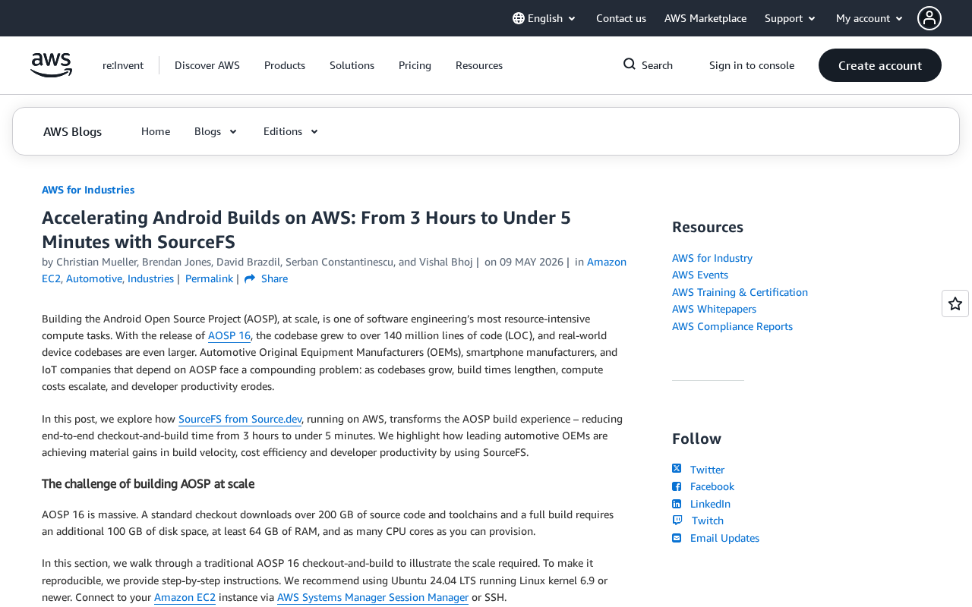Expand the Support dropdown

(791, 18)
